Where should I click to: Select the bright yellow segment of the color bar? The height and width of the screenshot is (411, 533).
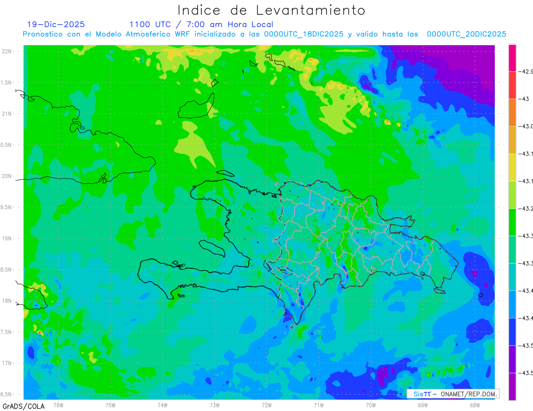512,168
